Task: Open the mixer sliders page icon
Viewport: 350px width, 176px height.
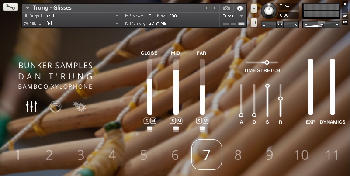Action: click(x=31, y=107)
